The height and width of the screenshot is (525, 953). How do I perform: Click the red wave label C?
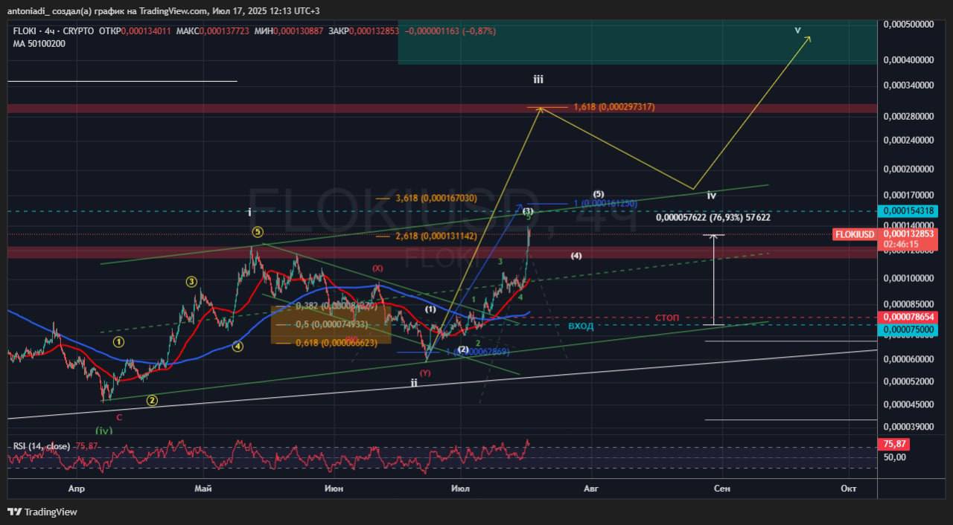118,417
